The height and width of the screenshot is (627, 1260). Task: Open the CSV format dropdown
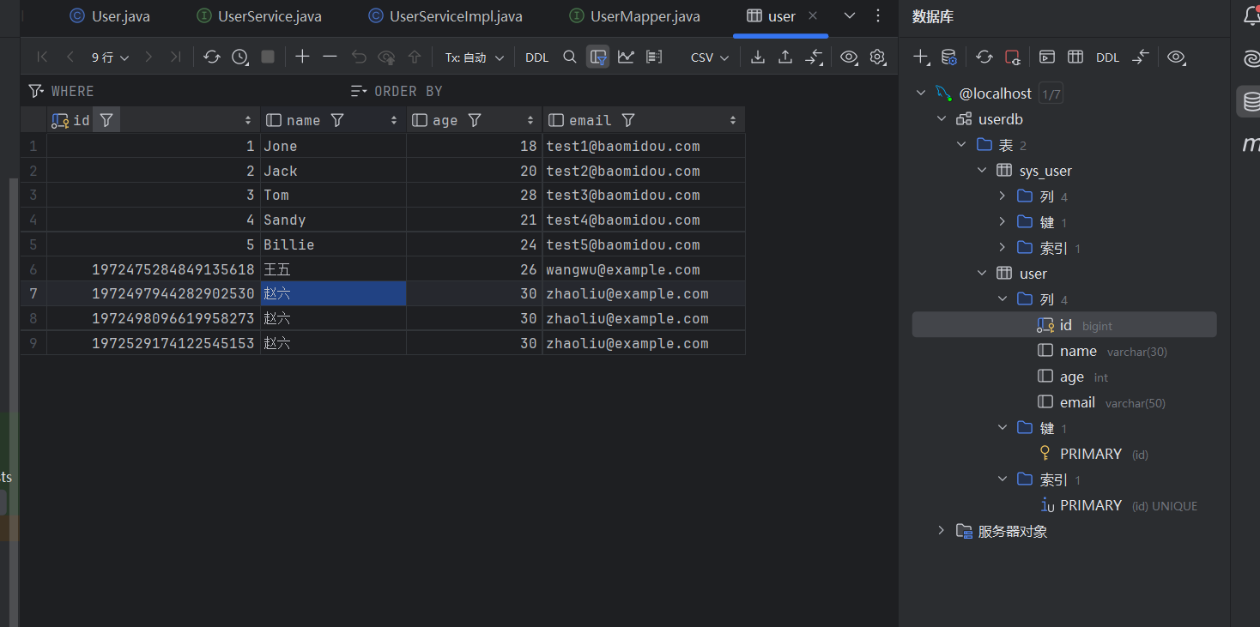[x=709, y=57]
